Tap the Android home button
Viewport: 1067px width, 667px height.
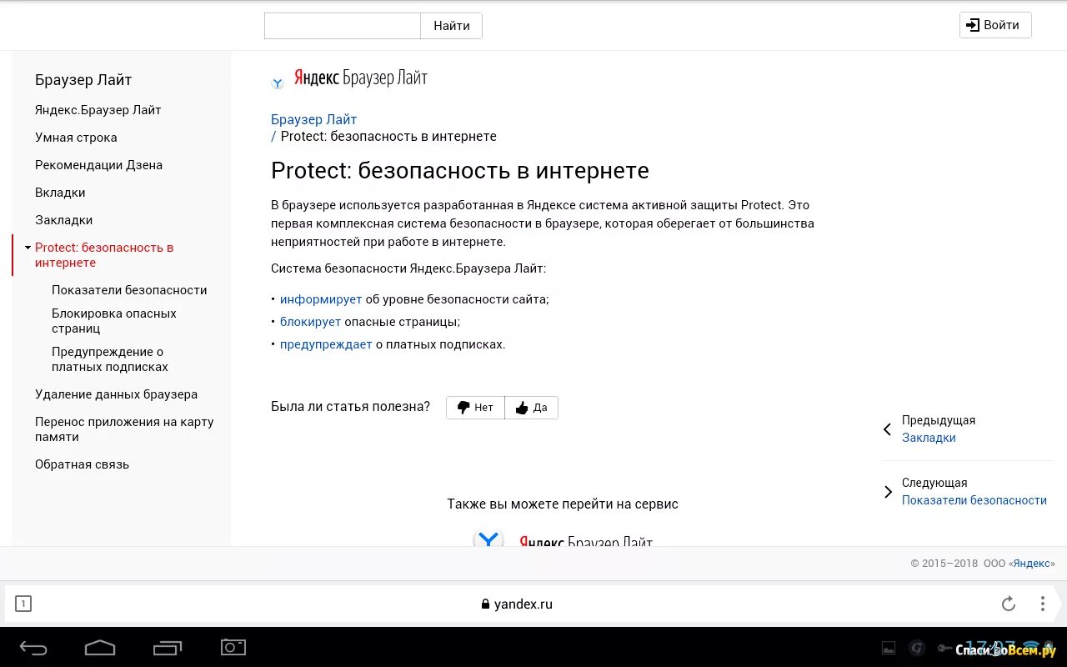pos(100,648)
